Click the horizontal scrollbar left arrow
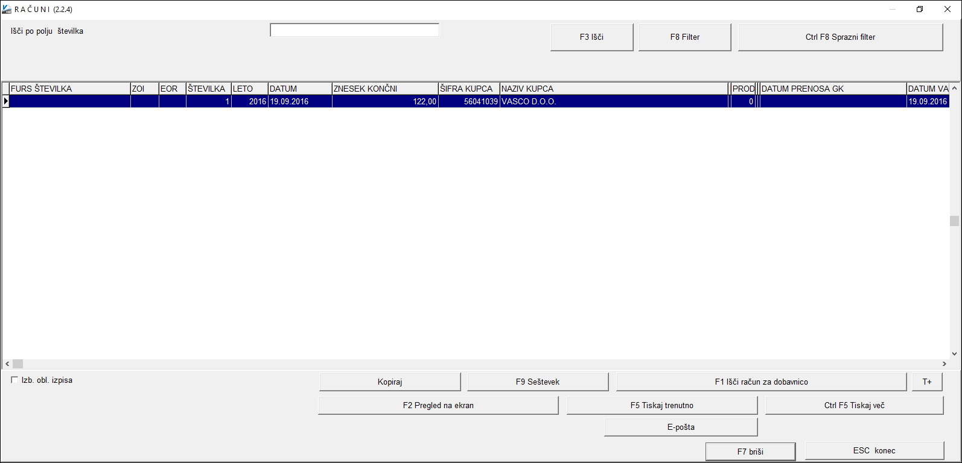962x463 pixels. [7, 364]
